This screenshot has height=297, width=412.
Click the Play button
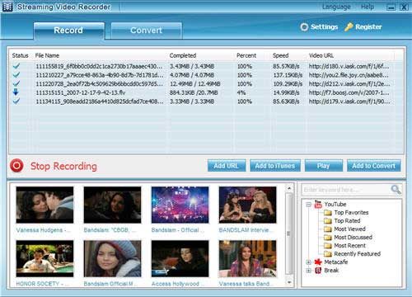pos(324,166)
